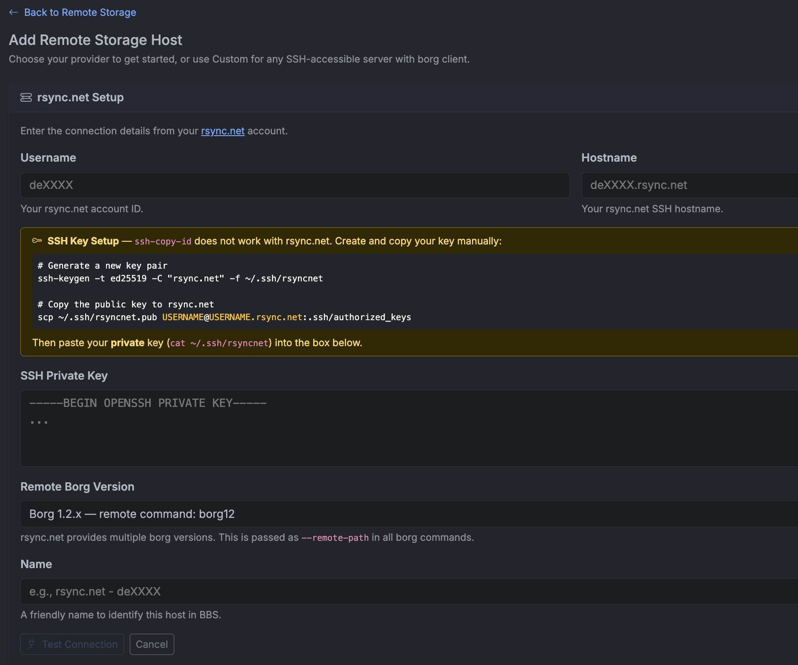Open the rsync.net hyperlink
This screenshot has height=665, width=798.
(x=223, y=131)
